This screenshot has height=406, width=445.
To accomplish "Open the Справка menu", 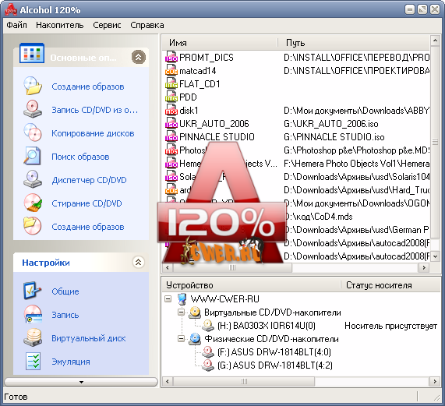I will tap(147, 25).
